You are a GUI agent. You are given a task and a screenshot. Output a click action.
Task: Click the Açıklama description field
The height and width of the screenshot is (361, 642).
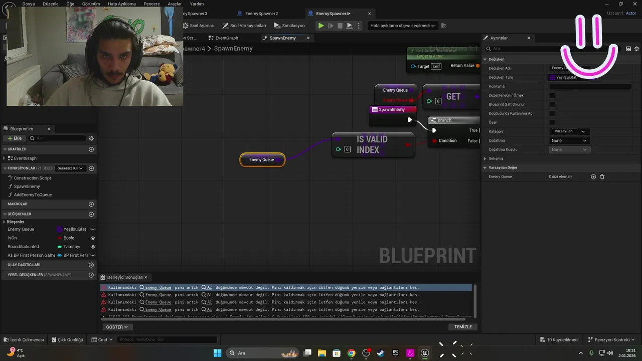coord(590,86)
